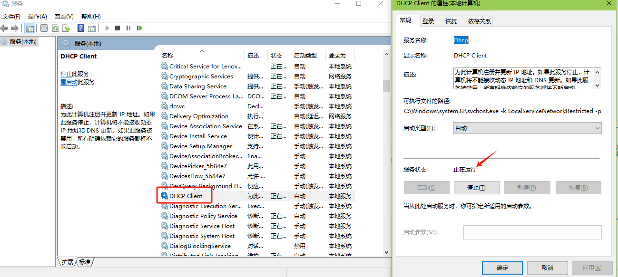618x277 pixels.
Task: Click the Properties toolbar icon
Action: tap(44, 29)
